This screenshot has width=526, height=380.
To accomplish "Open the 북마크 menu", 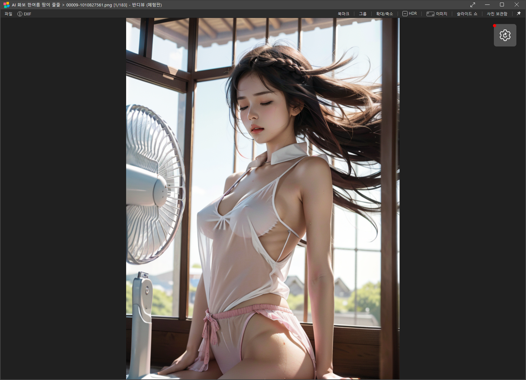I will coord(343,14).
